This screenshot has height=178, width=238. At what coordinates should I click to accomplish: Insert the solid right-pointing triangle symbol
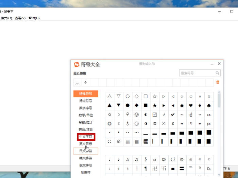pos(164,105)
